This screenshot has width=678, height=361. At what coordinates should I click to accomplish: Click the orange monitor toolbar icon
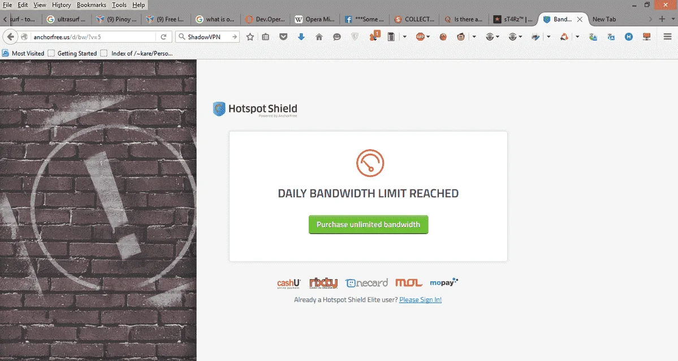(647, 37)
